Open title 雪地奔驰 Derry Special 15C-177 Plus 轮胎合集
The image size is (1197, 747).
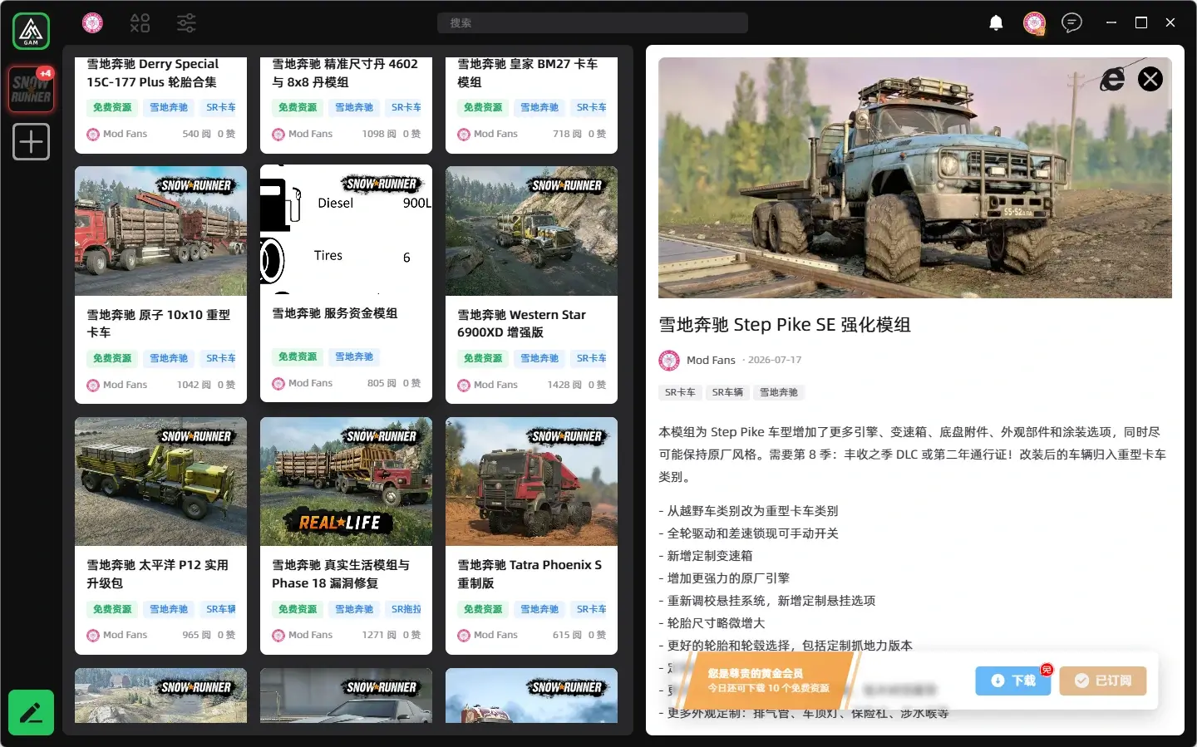point(152,73)
